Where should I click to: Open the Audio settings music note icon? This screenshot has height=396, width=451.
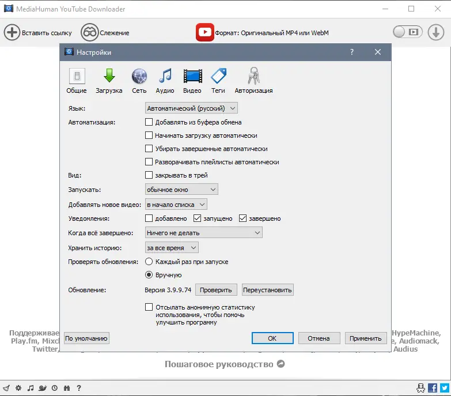click(165, 76)
